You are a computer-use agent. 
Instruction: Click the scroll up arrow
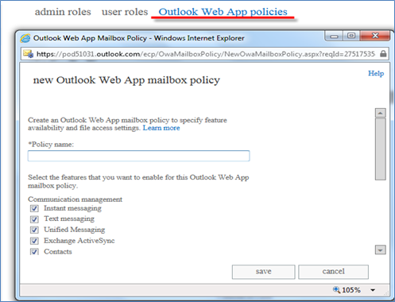tap(381, 113)
